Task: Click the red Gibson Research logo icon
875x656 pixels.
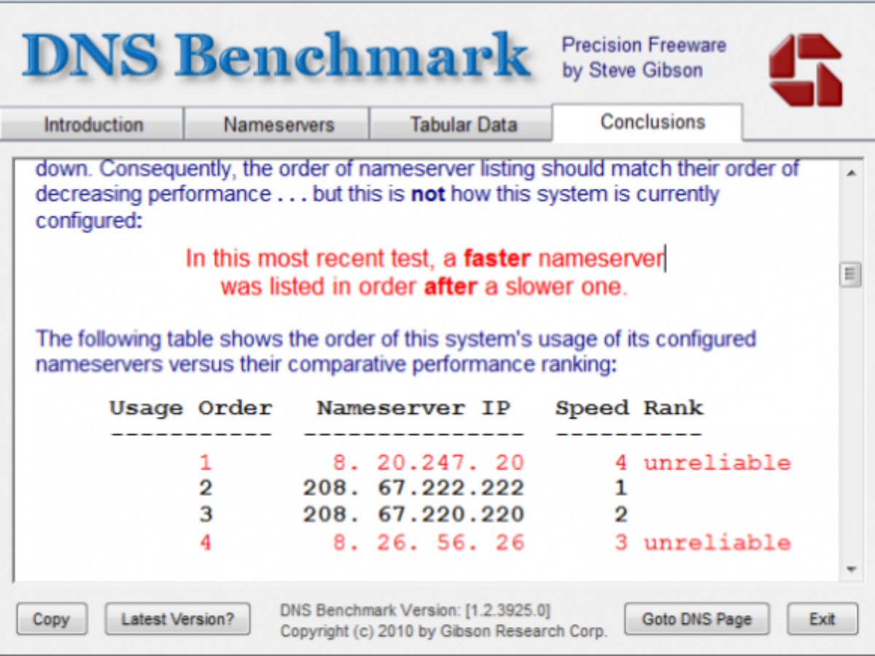Action: [806, 70]
